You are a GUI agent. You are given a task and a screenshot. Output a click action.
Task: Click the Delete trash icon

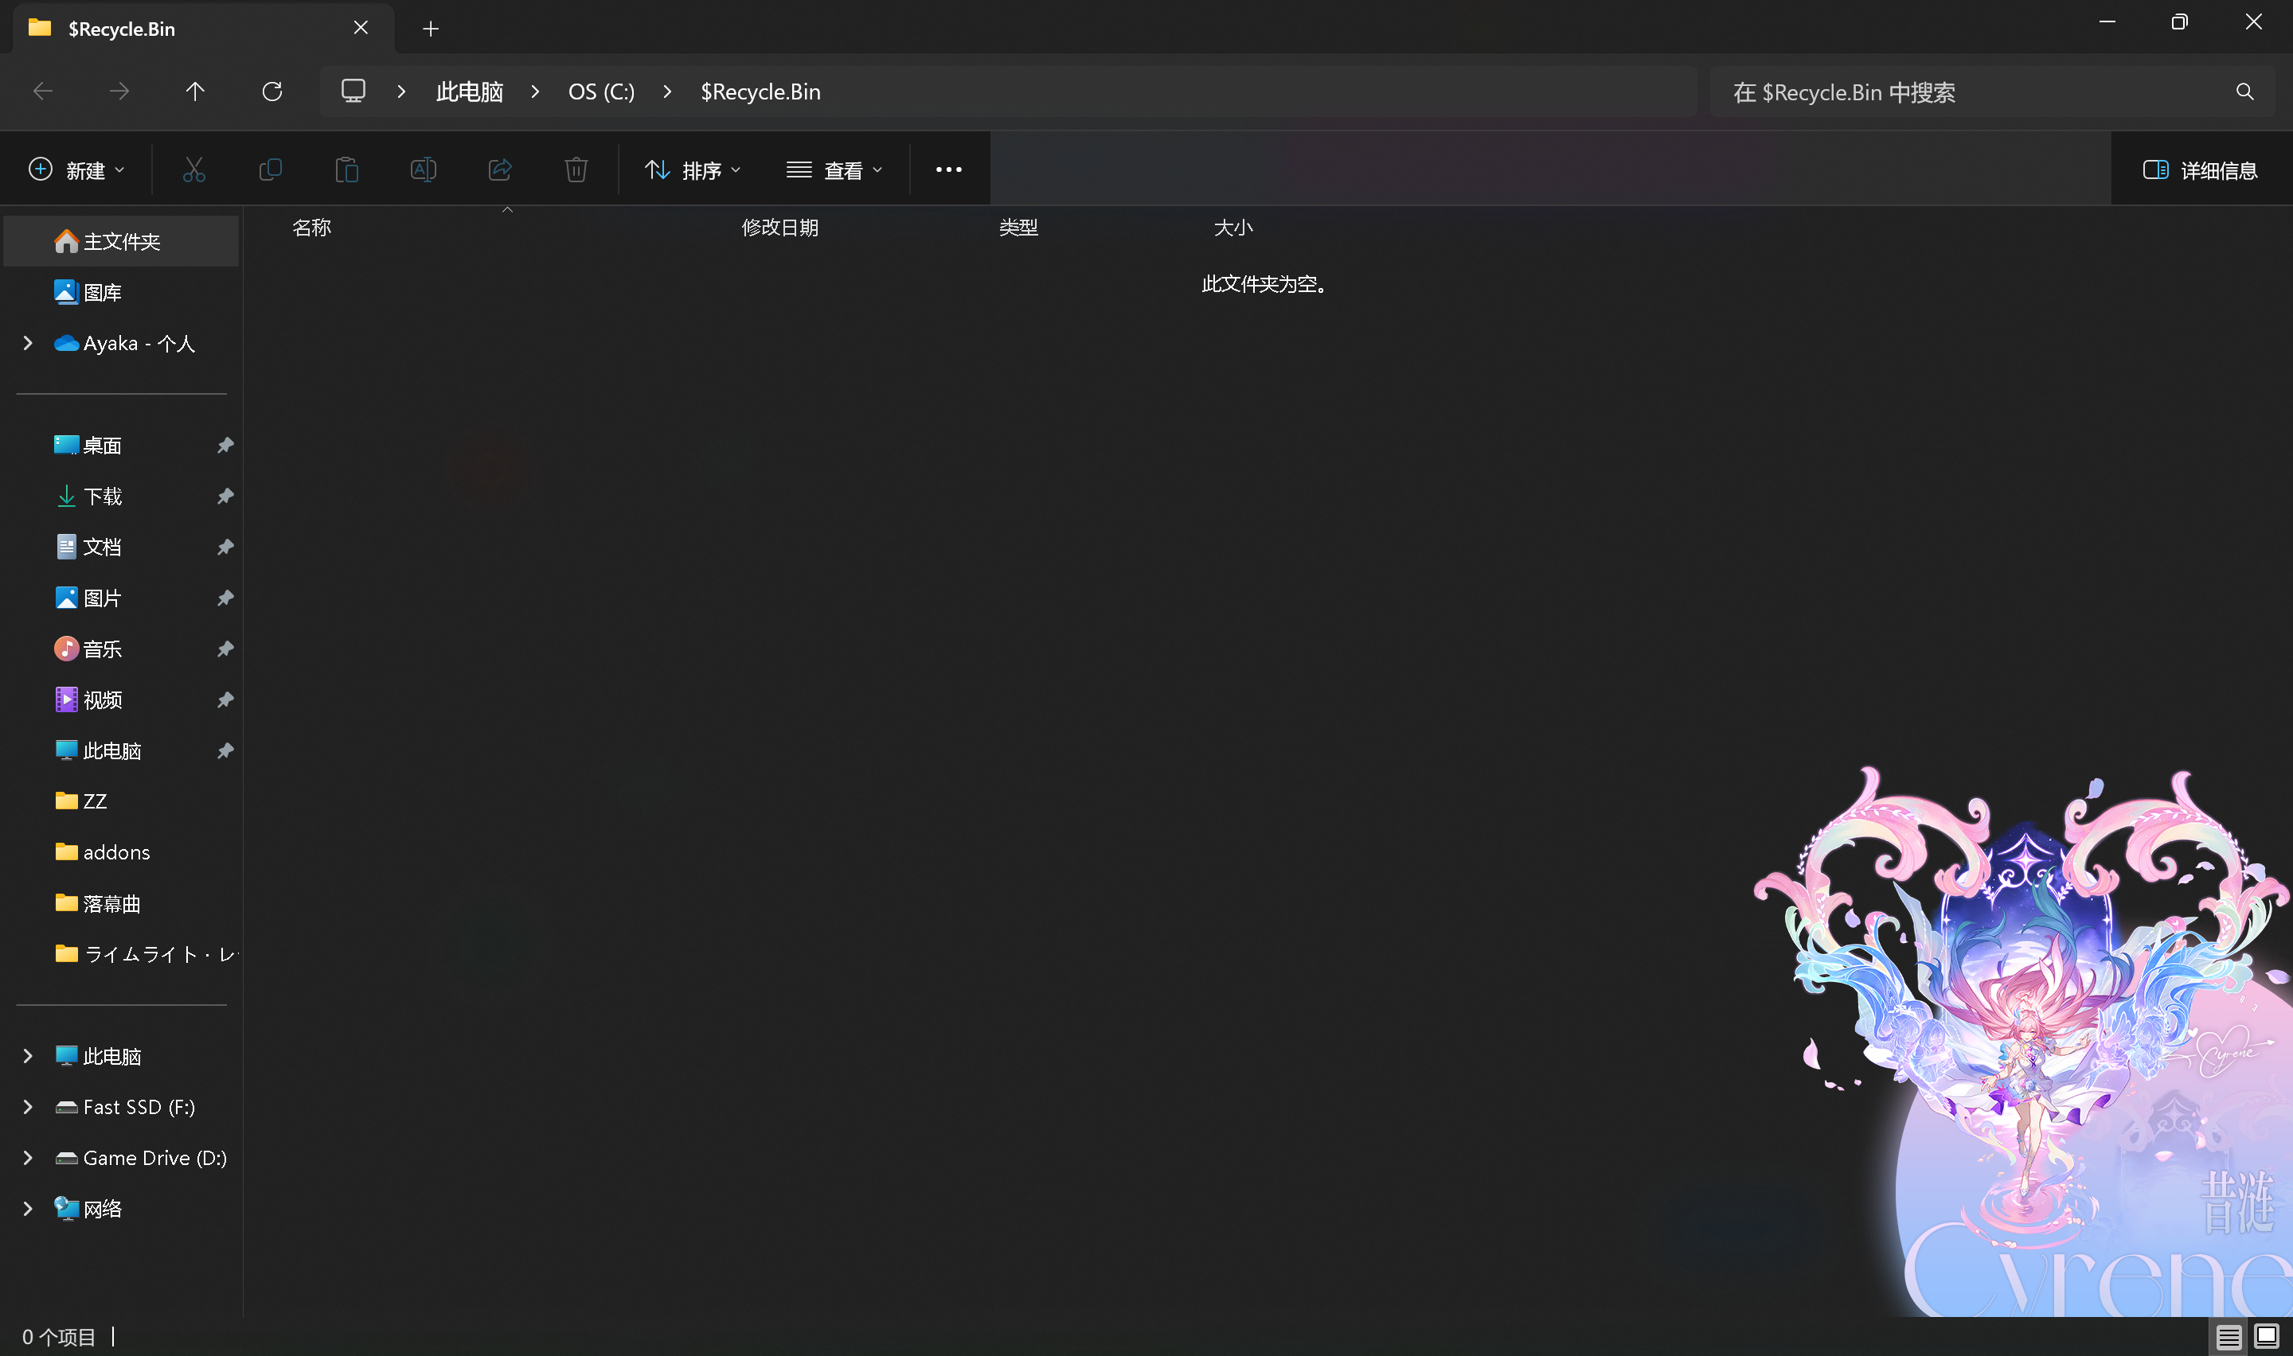tap(576, 170)
